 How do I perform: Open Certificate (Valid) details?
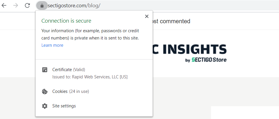coord(69,70)
